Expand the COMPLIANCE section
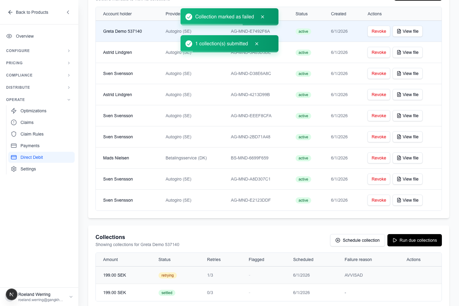Image resolution: width=459 pixels, height=306 pixels. click(x=39, y=75)
